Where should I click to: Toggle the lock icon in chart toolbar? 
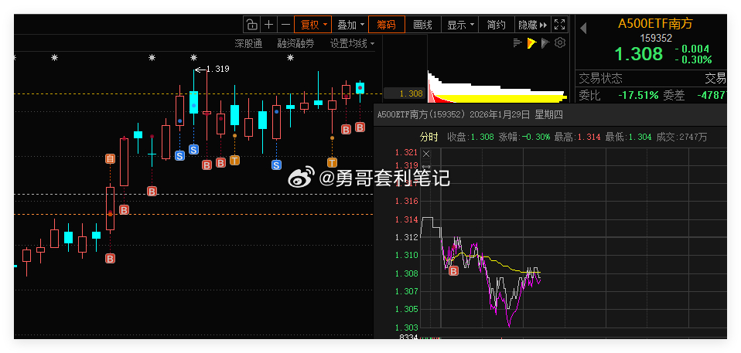252,25
